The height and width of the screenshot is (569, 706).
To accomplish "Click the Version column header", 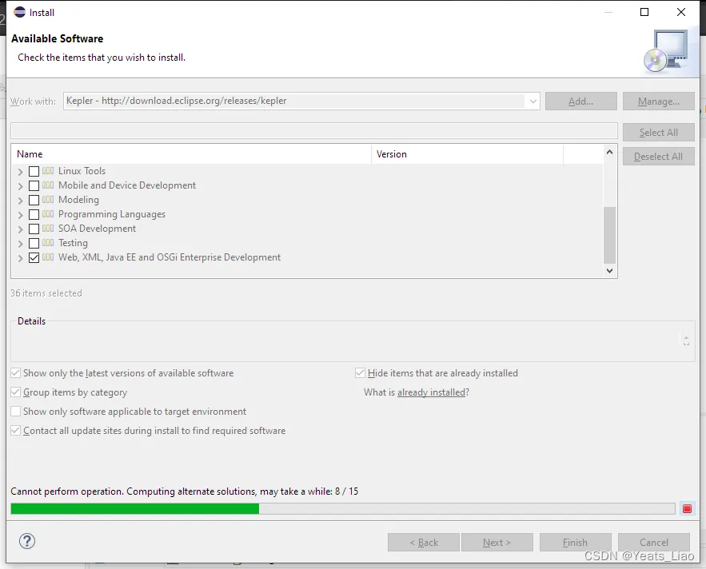I will [467, 154].
